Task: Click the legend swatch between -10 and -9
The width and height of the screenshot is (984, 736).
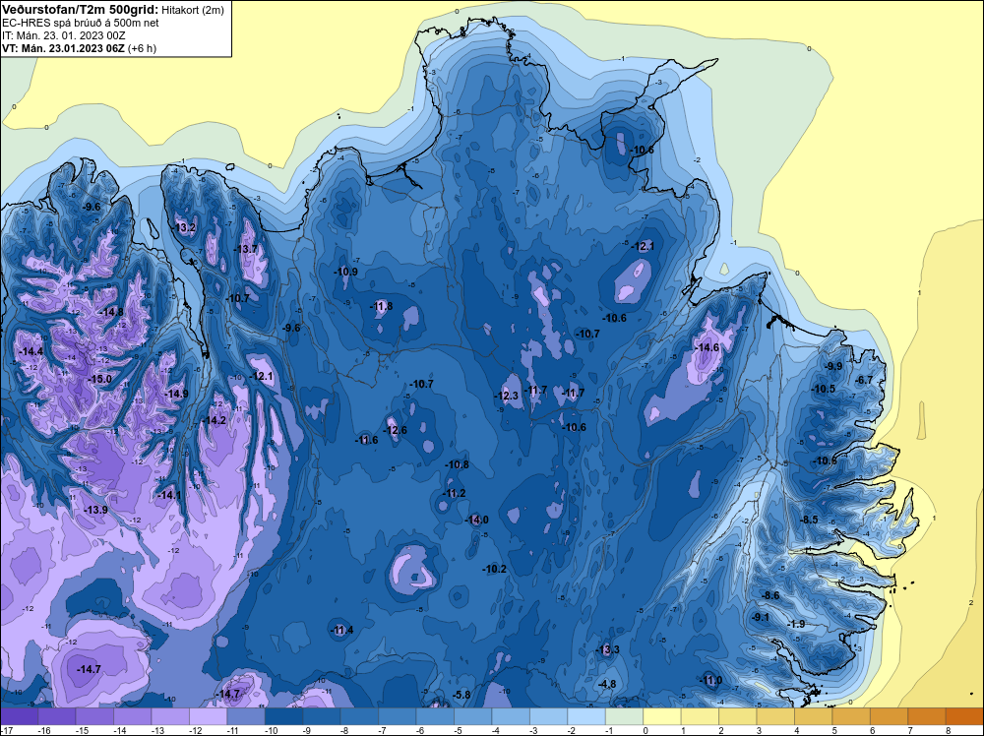Action: (283, 716)
